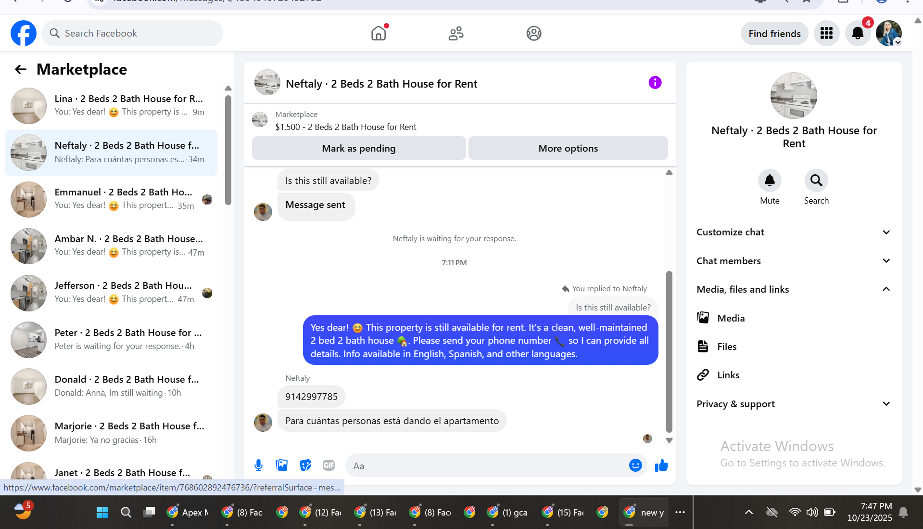Click conversation list scrollbar thumb

[x=228, y=149]
